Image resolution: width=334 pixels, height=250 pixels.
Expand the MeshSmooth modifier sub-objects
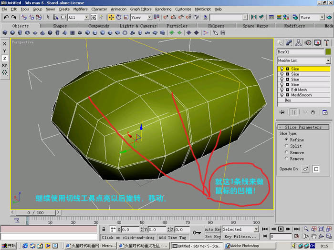pos(287,95)
